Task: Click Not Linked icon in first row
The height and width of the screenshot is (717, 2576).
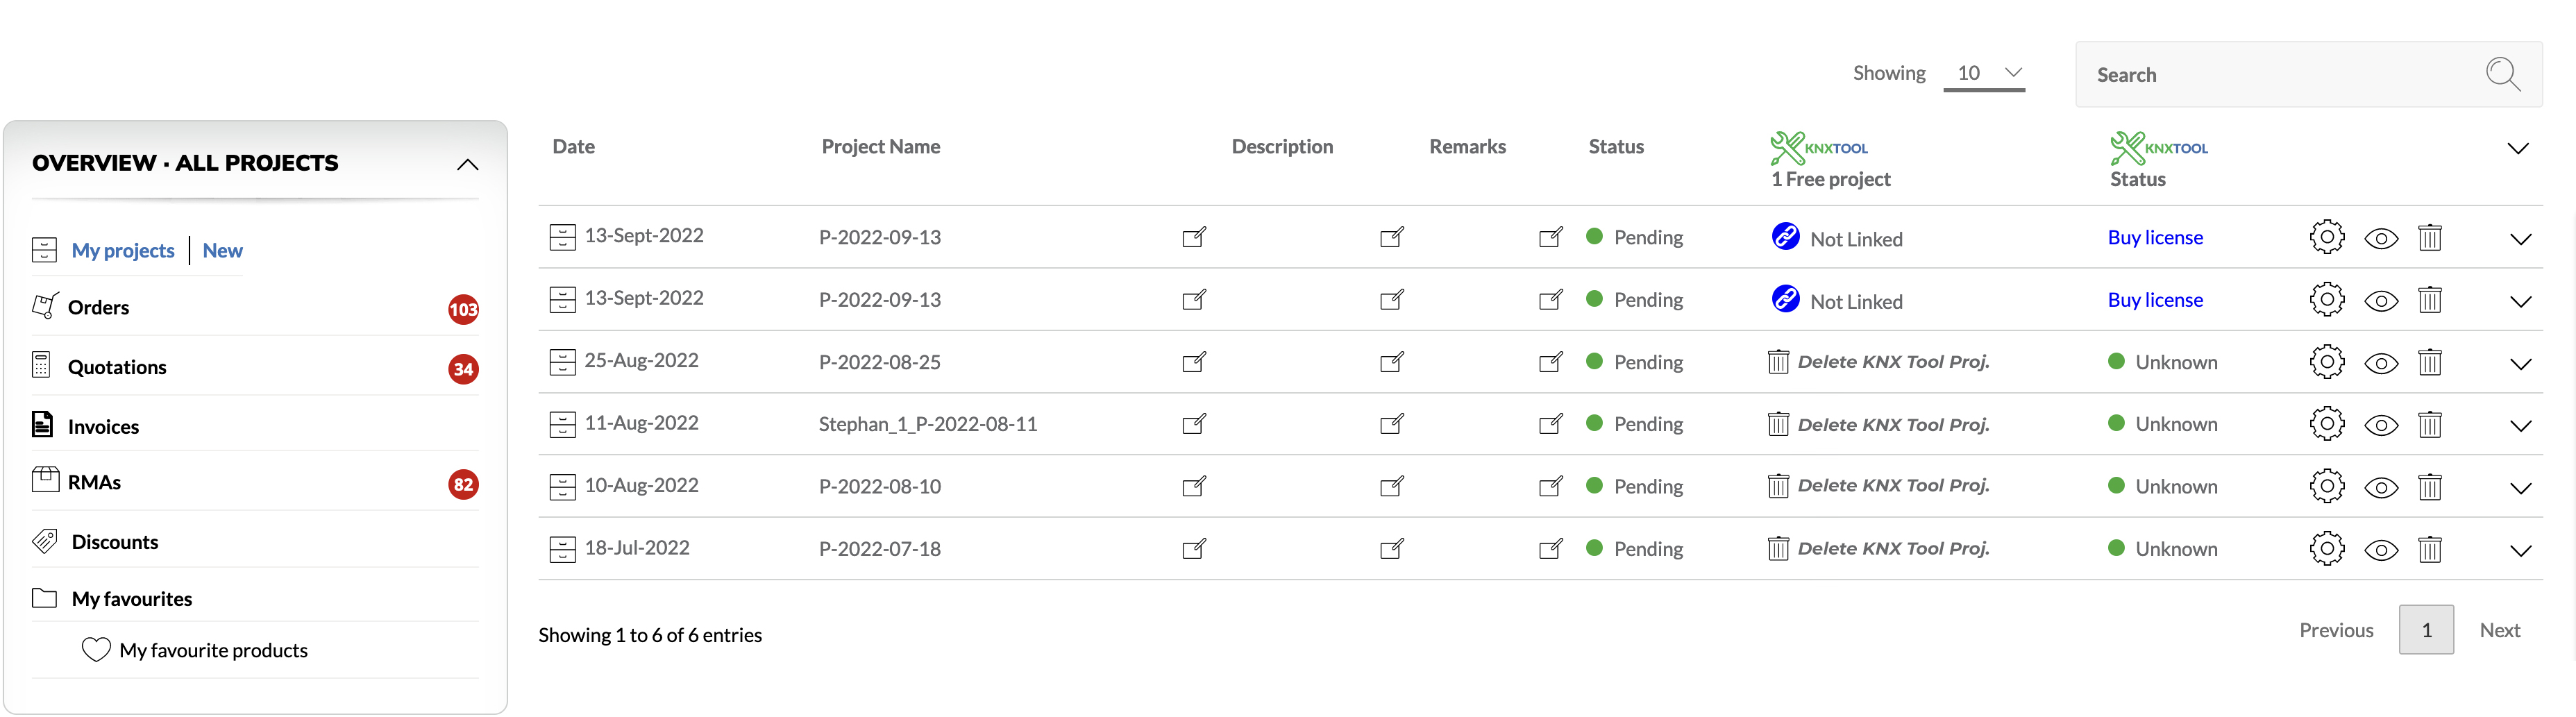Action: pyautogui.click(x=1785, y=237)
